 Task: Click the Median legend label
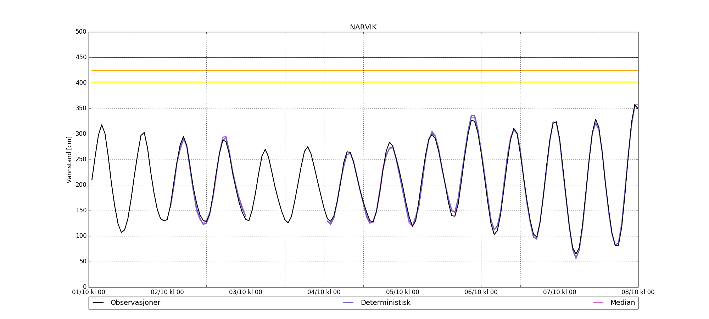(622, 303)
